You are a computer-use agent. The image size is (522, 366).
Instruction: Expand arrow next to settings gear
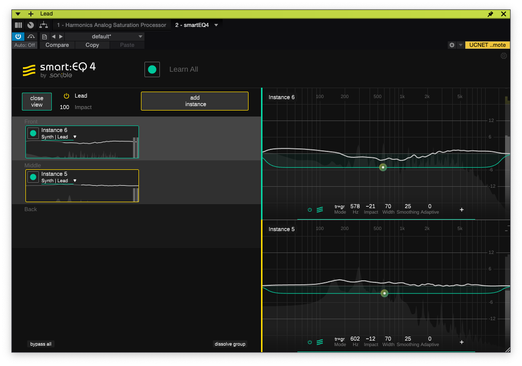coord(460,45)
